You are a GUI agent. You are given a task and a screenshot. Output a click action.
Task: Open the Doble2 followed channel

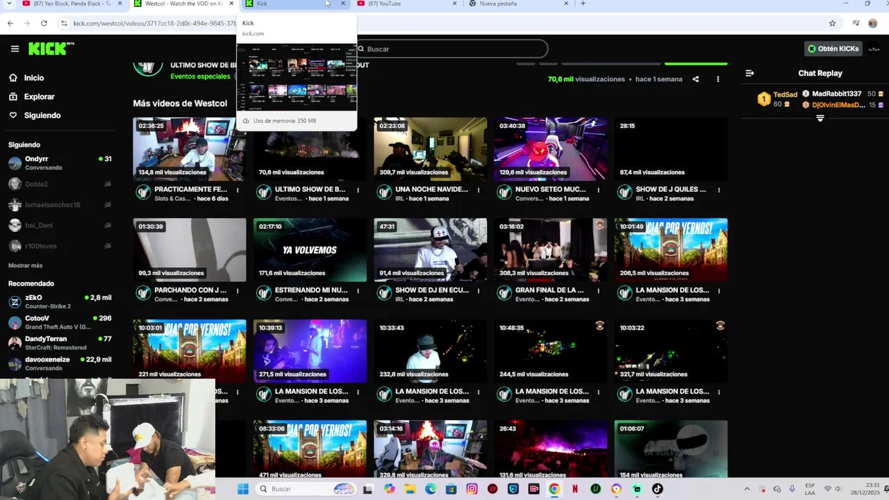[x=60, y=184]
